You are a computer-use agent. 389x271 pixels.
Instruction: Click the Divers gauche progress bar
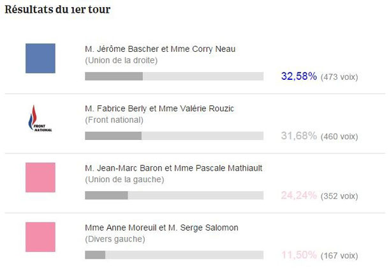[x=174, y=255]
